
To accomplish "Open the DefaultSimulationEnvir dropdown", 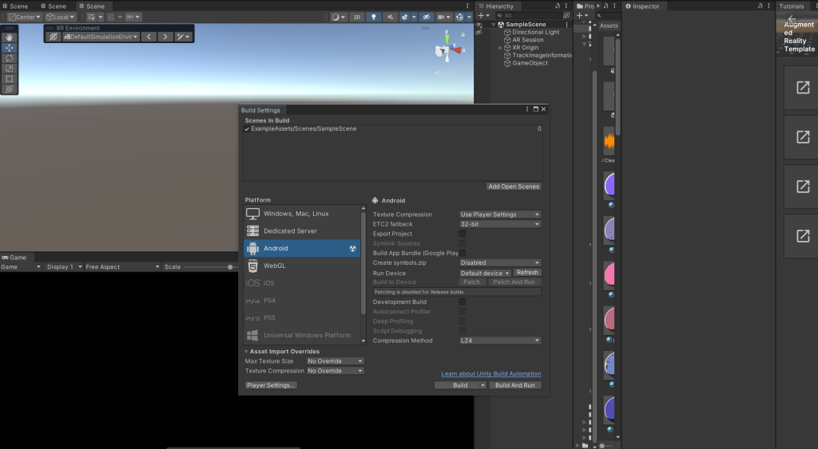I will [x=101, y=37].
